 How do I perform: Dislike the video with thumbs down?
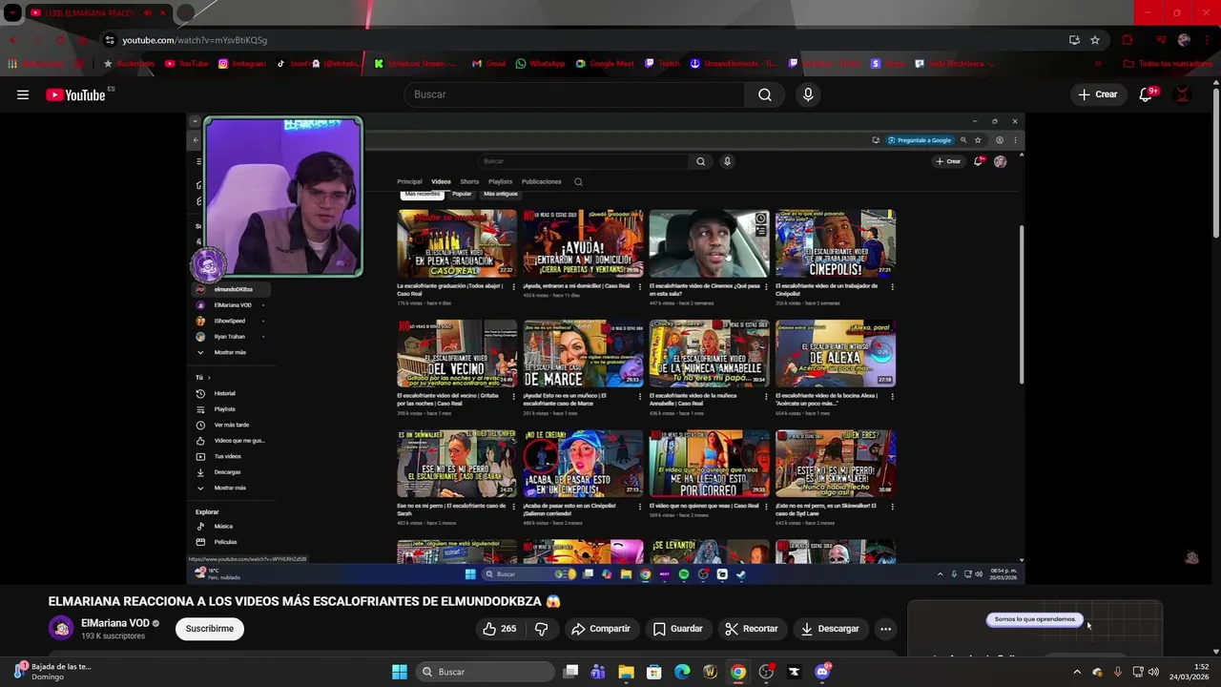[x=541, y=629]
